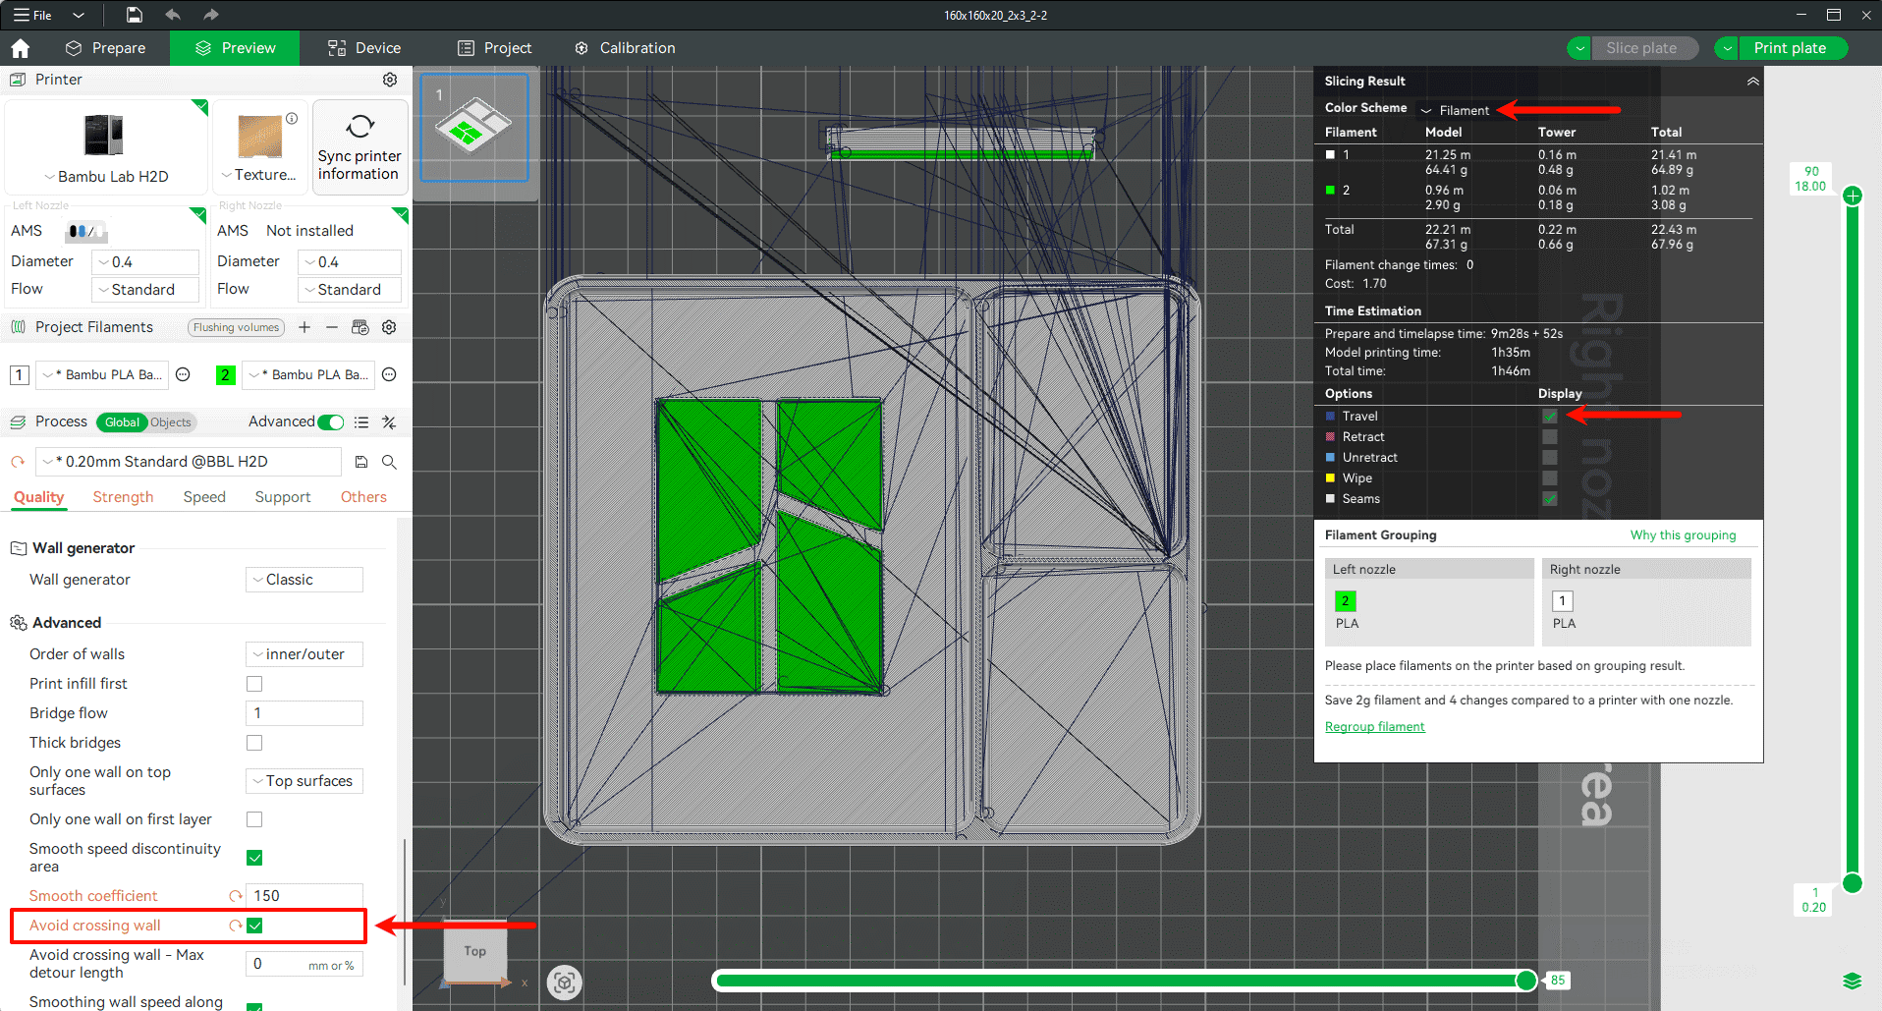1882x1011 pixels.
Task: Click the save project icon
Action: point(135,15)
